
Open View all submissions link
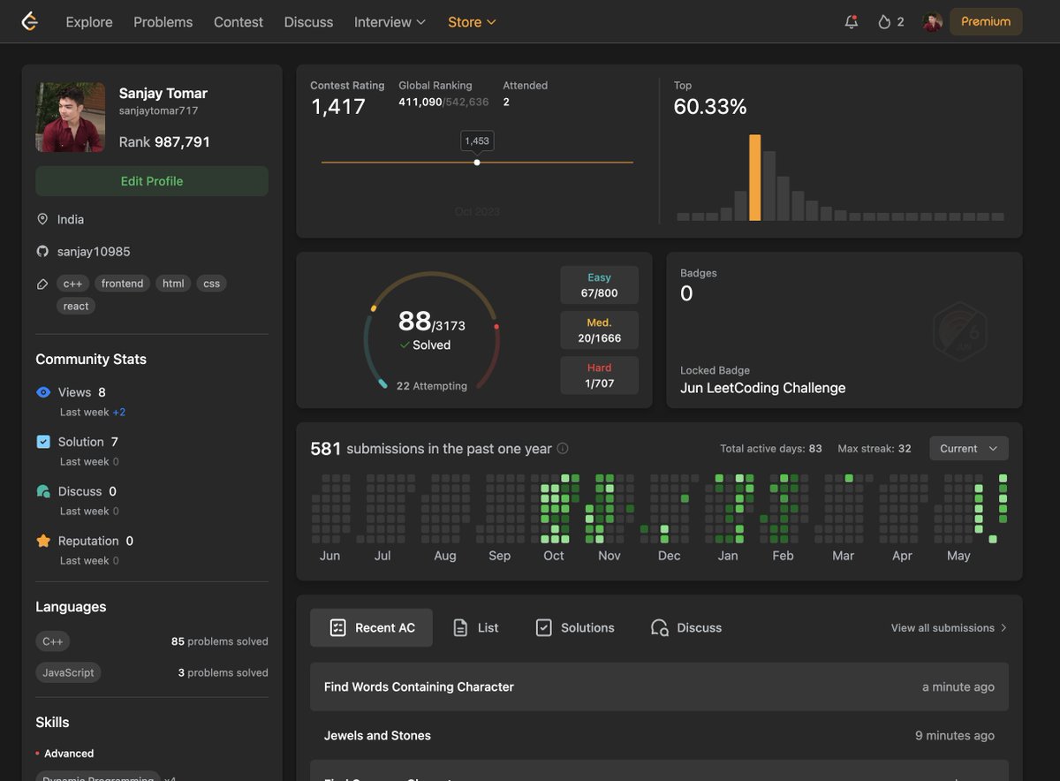pos(950,628)
